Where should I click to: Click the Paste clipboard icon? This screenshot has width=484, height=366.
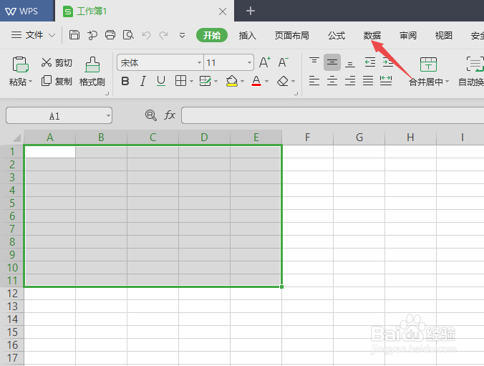click(20, 64)
